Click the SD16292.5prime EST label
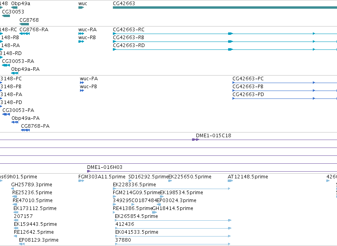Screen dimensions: 337x246 coord(148,177)
